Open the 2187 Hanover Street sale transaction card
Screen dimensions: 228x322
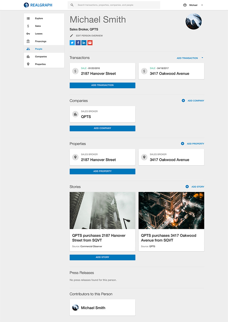click(102, 71)
